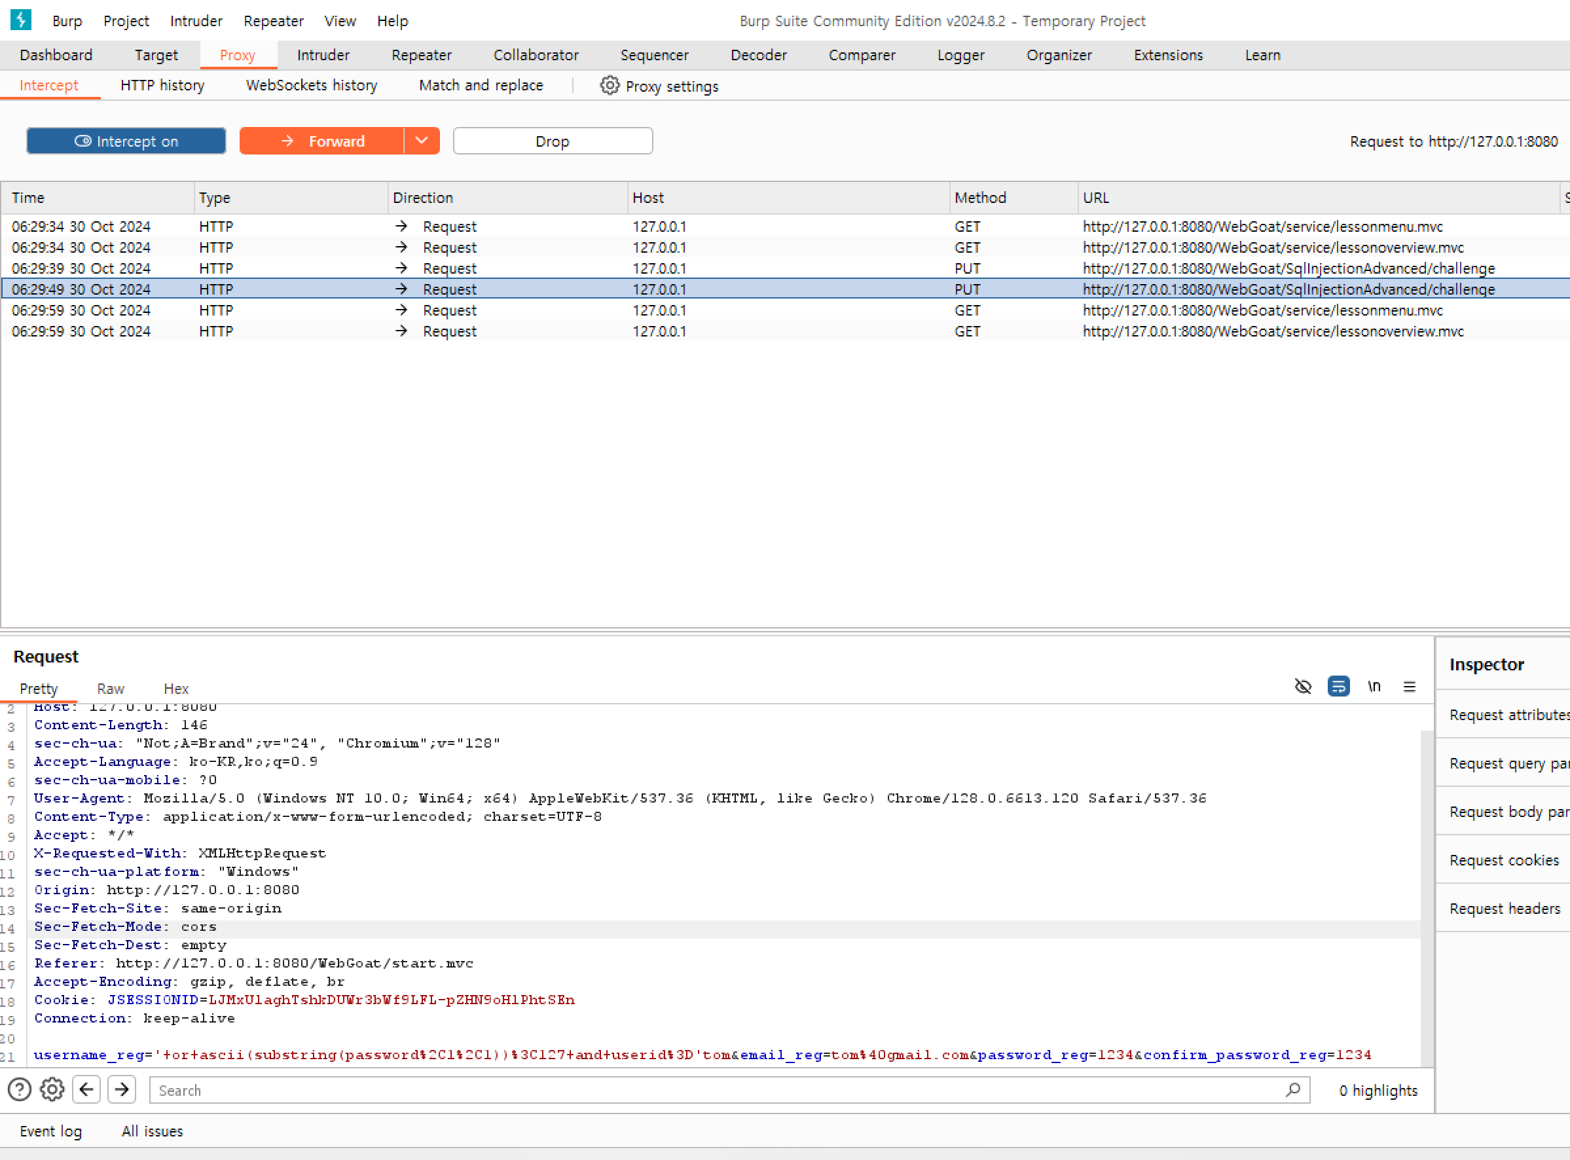Viewport: 1570px width, 1160px height.
Task: Toggle the \n show newline characters button
Action: click(x=1374, y=686)
